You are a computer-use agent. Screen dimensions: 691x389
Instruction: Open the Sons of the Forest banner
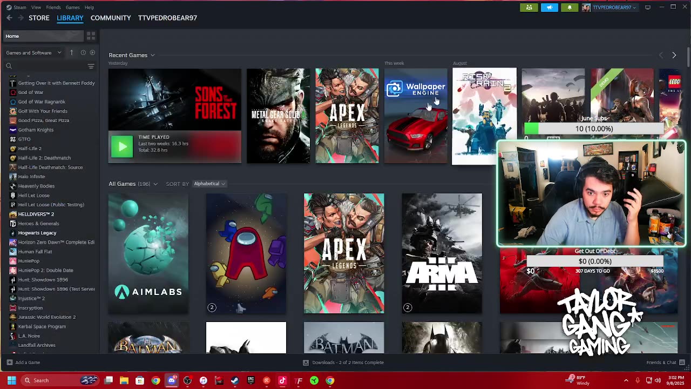(175, 99)
